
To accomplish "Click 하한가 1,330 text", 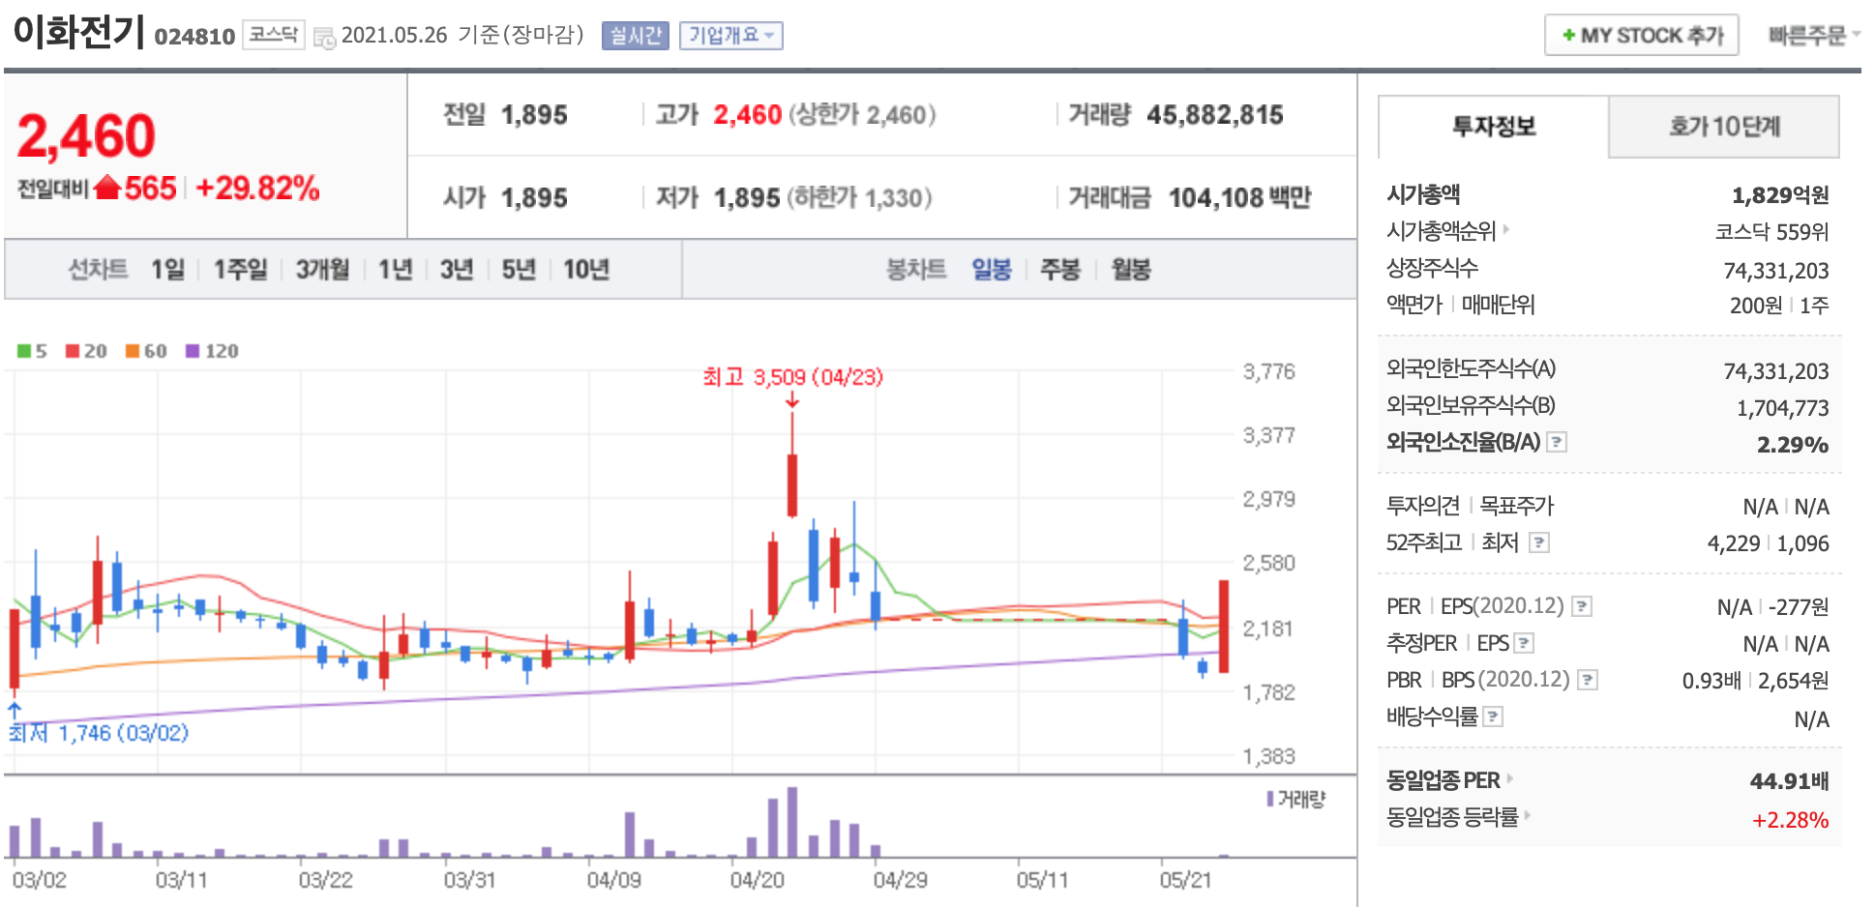I will coord(859,198).
